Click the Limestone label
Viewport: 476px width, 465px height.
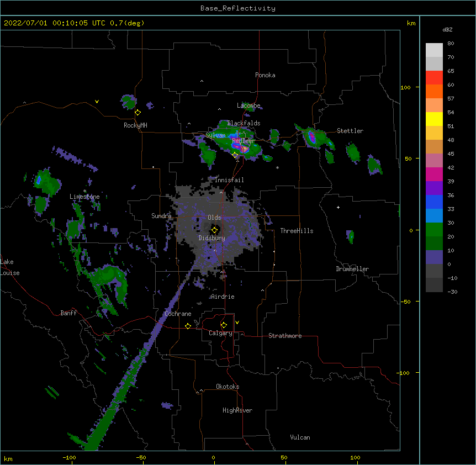point(84,197)
